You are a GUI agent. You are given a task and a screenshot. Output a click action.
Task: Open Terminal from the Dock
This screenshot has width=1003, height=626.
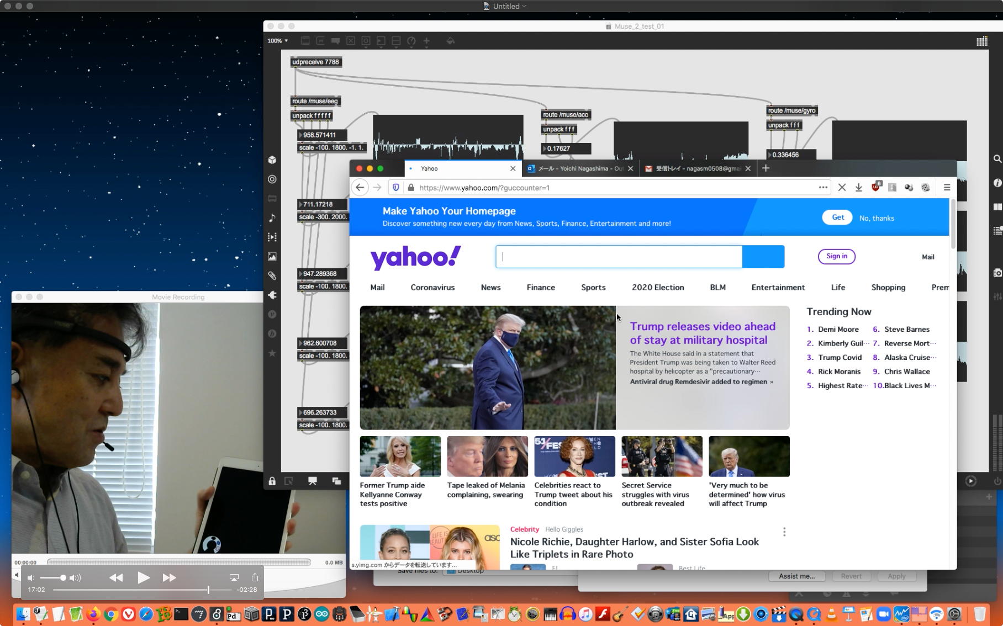(181, 614)
